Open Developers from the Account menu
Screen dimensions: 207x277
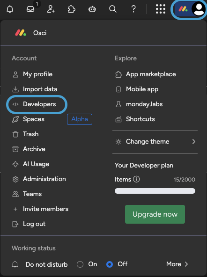point(37,104)
